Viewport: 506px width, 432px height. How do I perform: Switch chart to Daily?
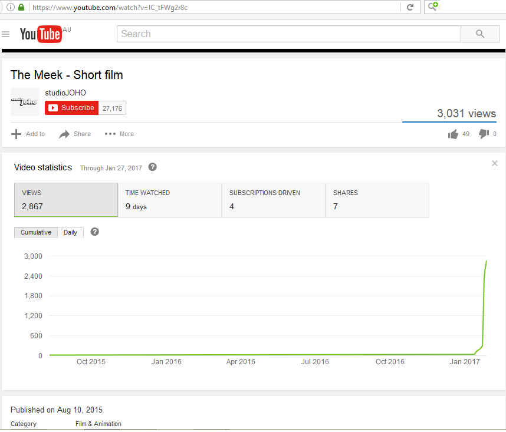70,232
